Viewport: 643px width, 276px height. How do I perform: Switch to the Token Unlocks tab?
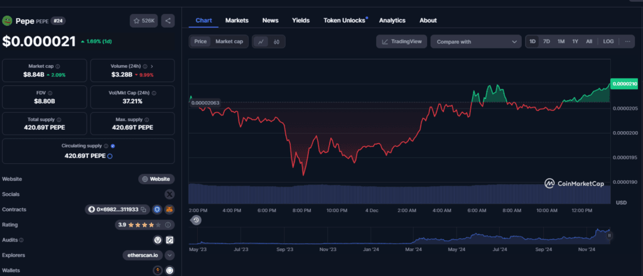345,21
